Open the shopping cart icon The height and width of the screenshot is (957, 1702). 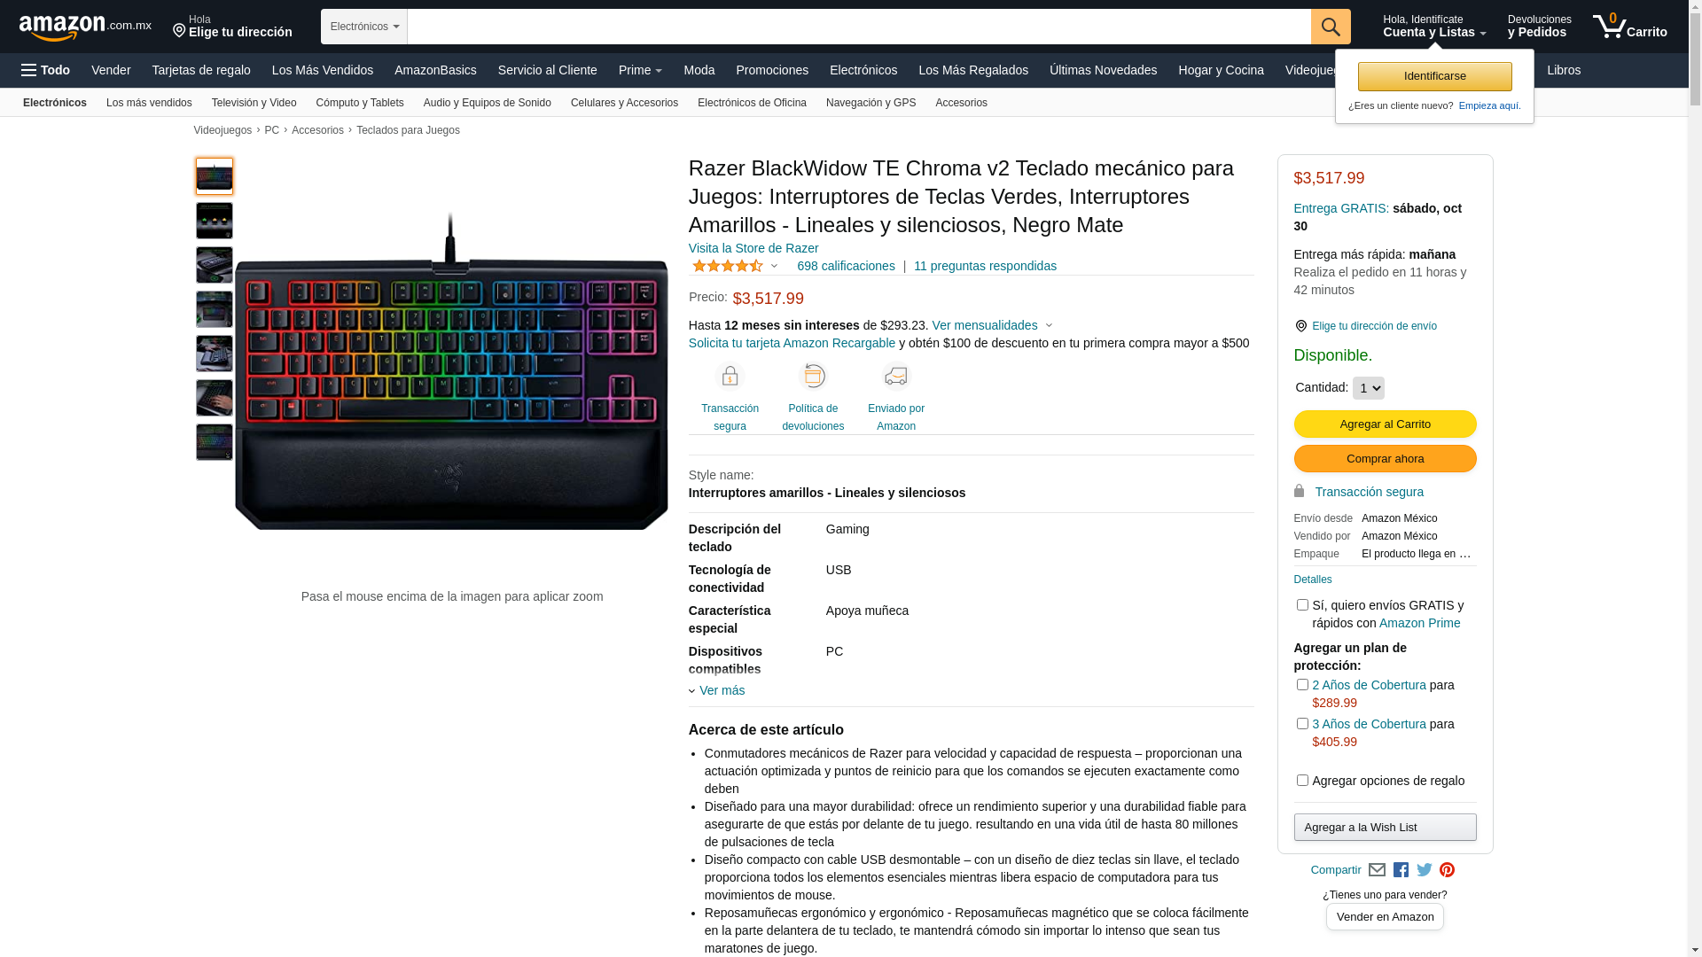[1629, 26]
